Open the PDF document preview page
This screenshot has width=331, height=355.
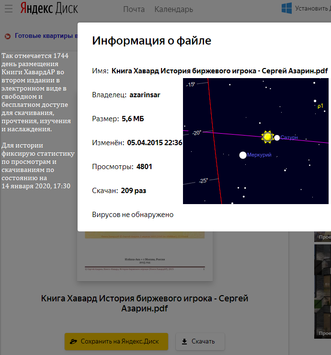145,256
